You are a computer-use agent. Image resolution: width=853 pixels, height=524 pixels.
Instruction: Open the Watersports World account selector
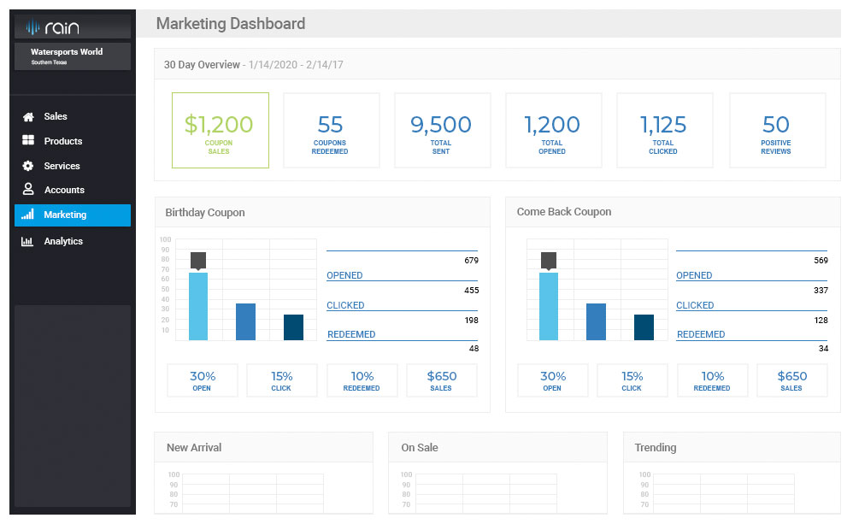click(x=72, y=56)
